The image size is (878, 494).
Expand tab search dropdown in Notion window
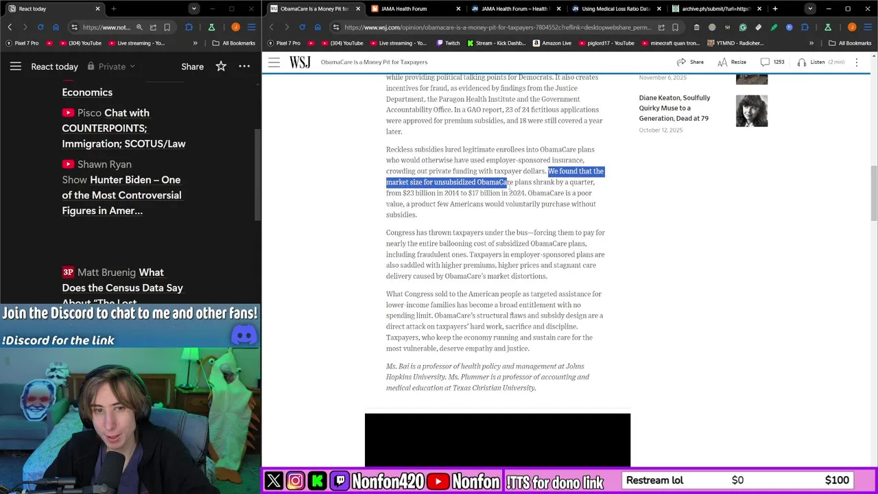(194, 9)
